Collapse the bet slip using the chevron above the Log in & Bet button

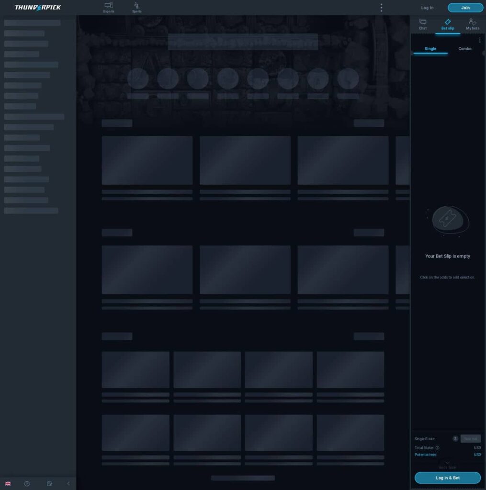tap(448, 463)
